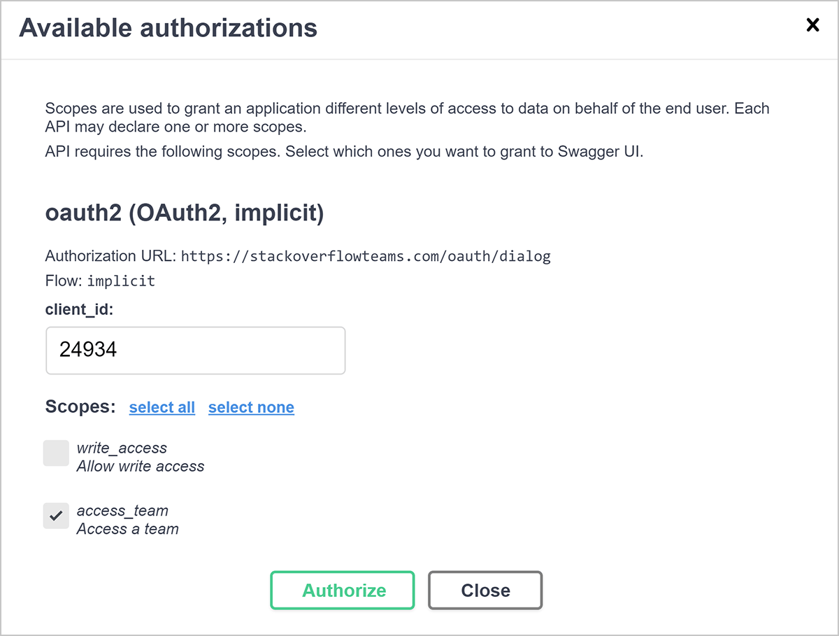Click the stackoverflowteams authorization URL text
Image resolution: width=839 pixels, height=636 pixels.
click(366, 256)
